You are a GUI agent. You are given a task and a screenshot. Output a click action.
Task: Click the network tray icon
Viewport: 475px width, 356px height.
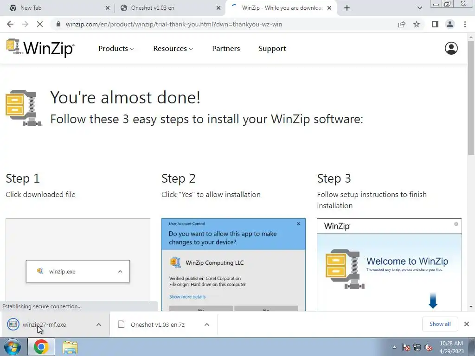pos(417,347)
